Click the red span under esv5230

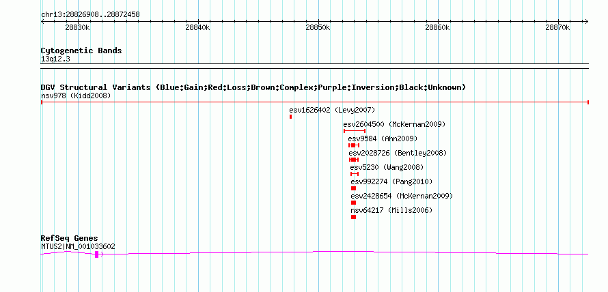[355, 174]
